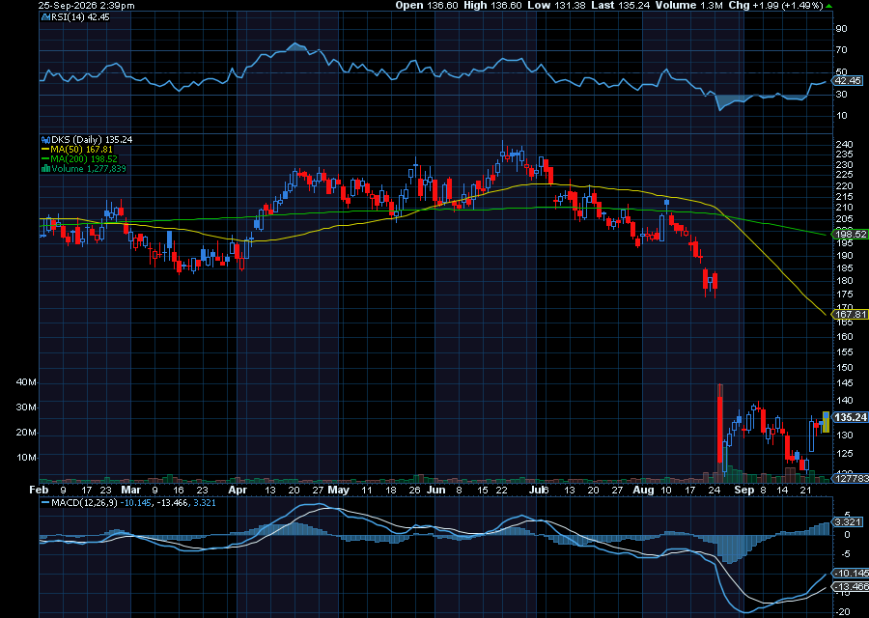Click the Jul label on date axis

click(536, 490)
